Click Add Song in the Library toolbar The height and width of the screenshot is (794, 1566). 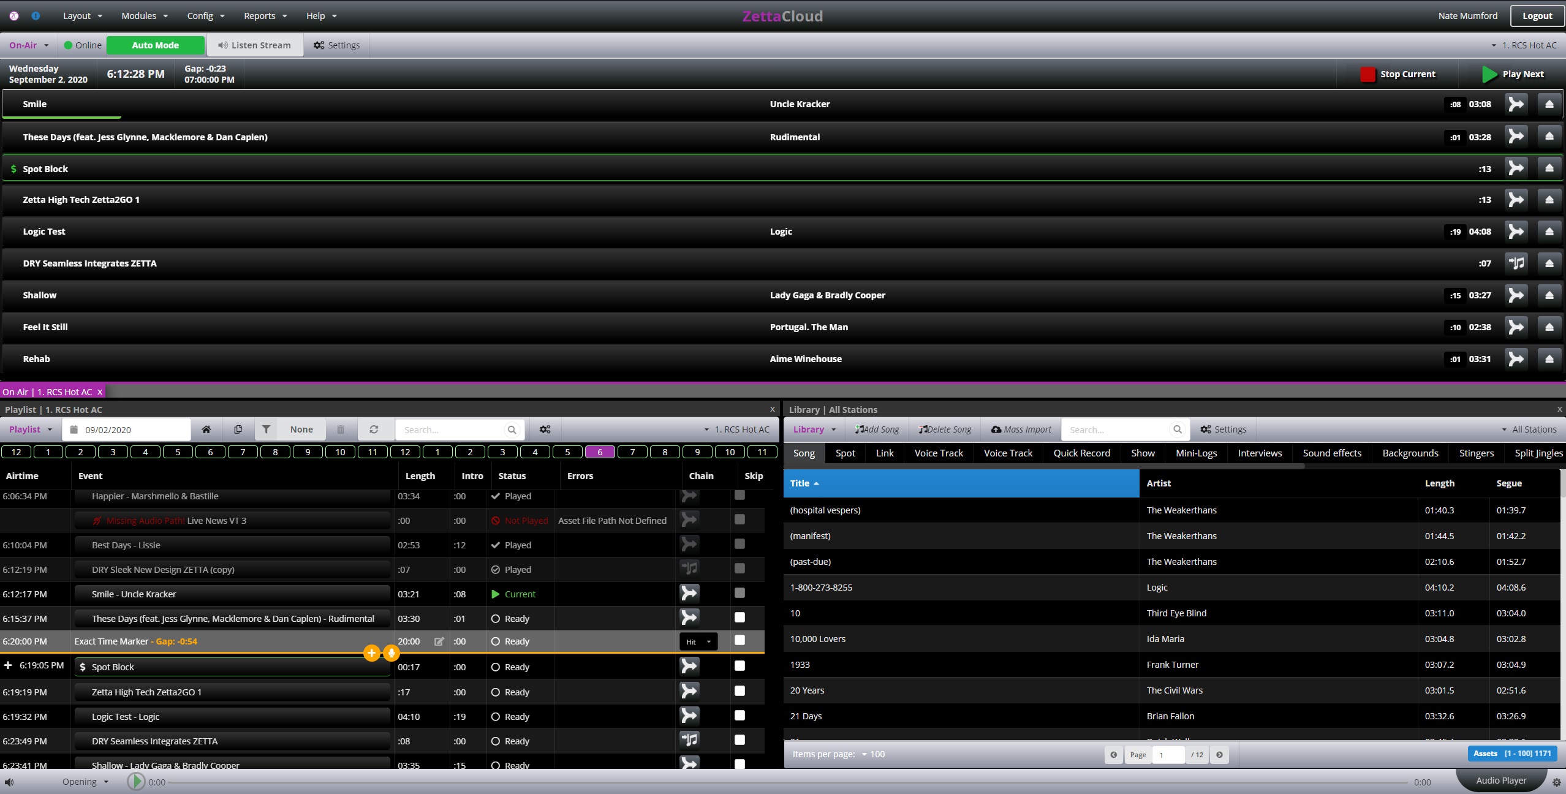coord(877,429)
